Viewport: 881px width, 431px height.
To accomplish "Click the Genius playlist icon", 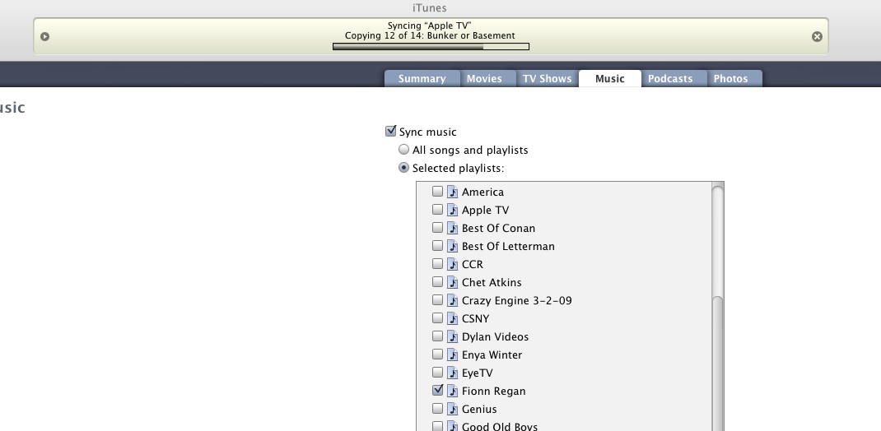I will click(x=452, y=409).
